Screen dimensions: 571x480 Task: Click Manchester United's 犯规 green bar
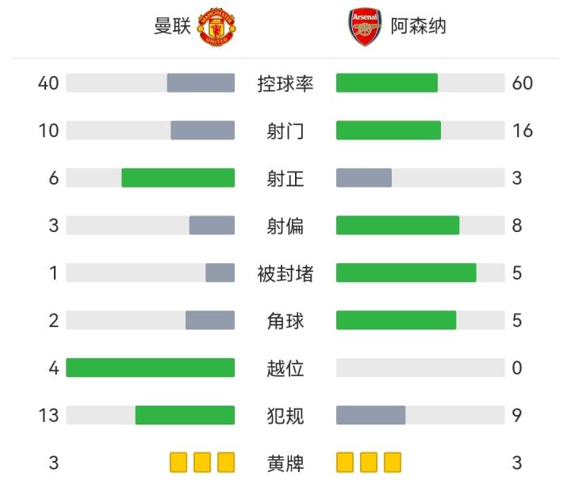pos(185,415)
